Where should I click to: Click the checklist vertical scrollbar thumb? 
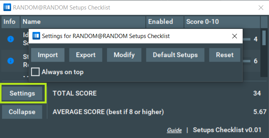click(x=264, y=38)
